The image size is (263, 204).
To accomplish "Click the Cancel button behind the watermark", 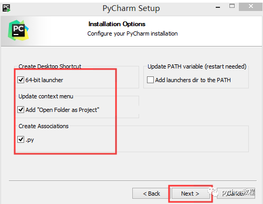I will [x=236, y=194].
